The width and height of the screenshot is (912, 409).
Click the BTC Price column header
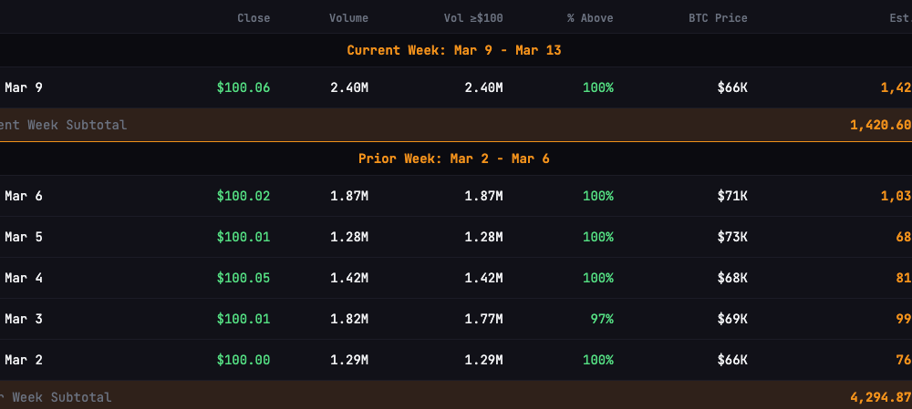[717, 18]
